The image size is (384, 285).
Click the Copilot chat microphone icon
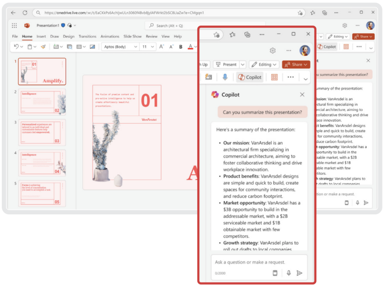pyautogui.click(x=289, y=273)
